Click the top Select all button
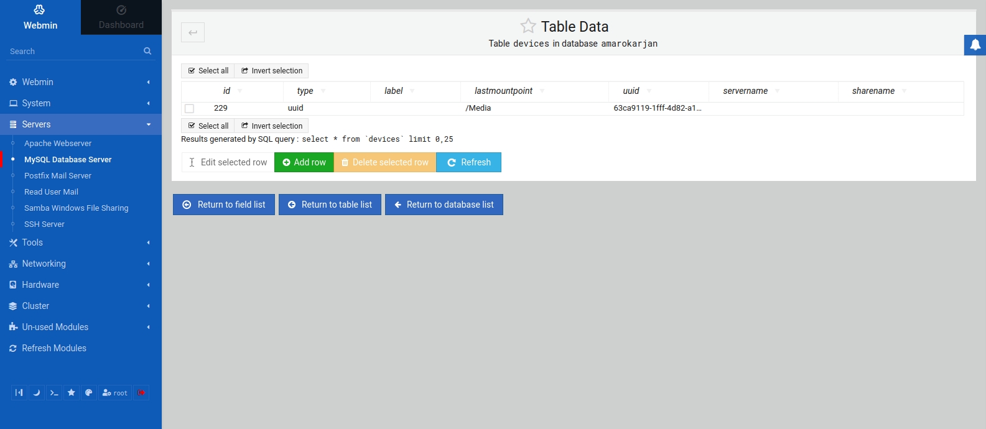Viewport: 986px width, 429px height. 208,71
